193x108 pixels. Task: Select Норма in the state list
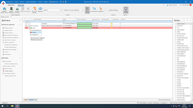[36, 28]
